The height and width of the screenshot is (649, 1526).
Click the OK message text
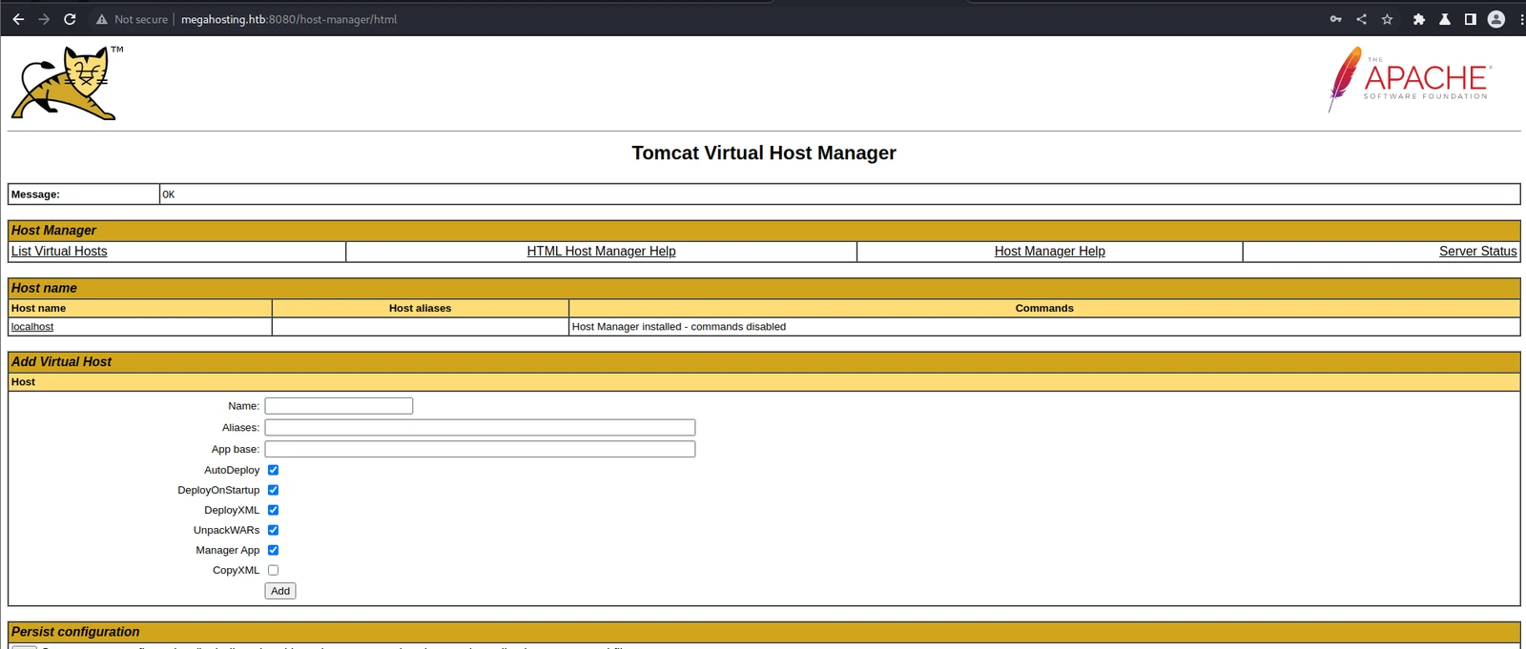pyautogui.click(x=169, y=194)
